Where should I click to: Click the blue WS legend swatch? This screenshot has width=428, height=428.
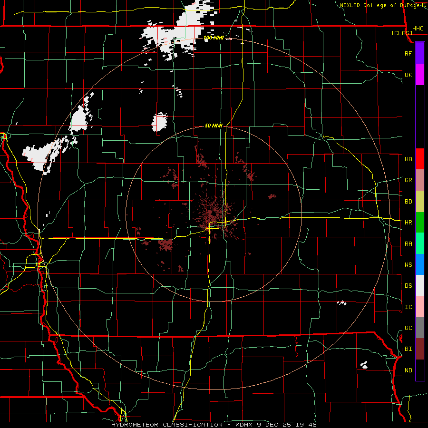pyautogui.click(x=420, y=264)
